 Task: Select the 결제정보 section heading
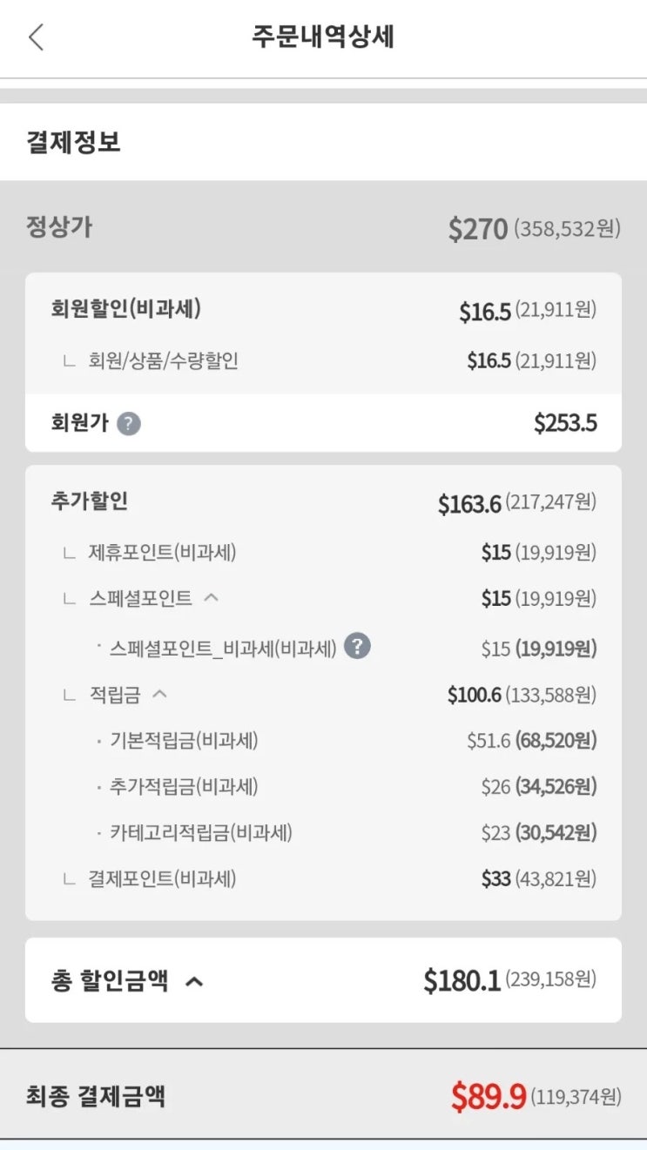point(73,142)
